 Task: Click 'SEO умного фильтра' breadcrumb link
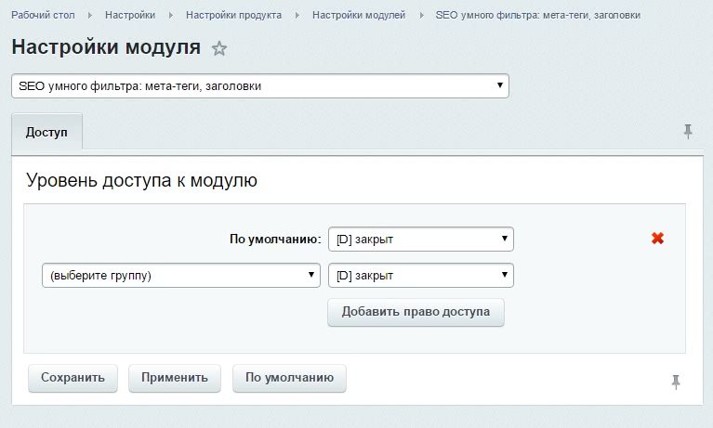[538, 15]
